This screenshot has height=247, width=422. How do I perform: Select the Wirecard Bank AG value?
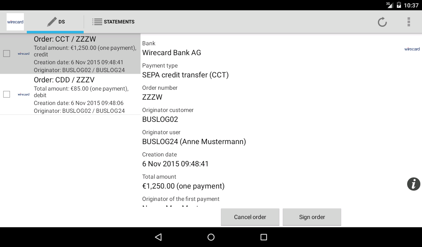[171, 53]
